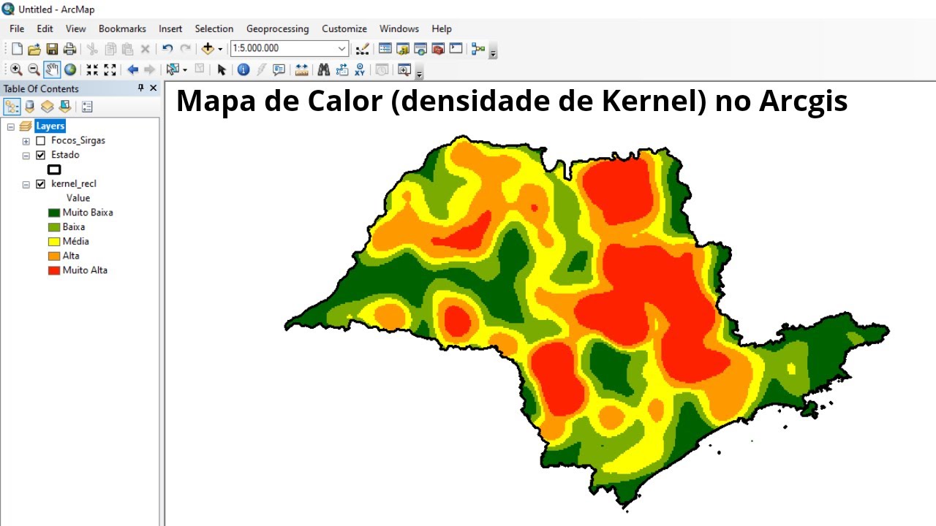Open ArcToolbox
This screenshot has height=526, width=936.
(x=438, y=49)
